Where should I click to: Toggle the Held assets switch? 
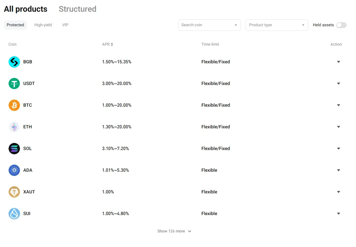coord(341,25)
